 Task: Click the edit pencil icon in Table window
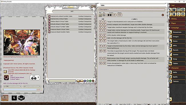point(163,15)
